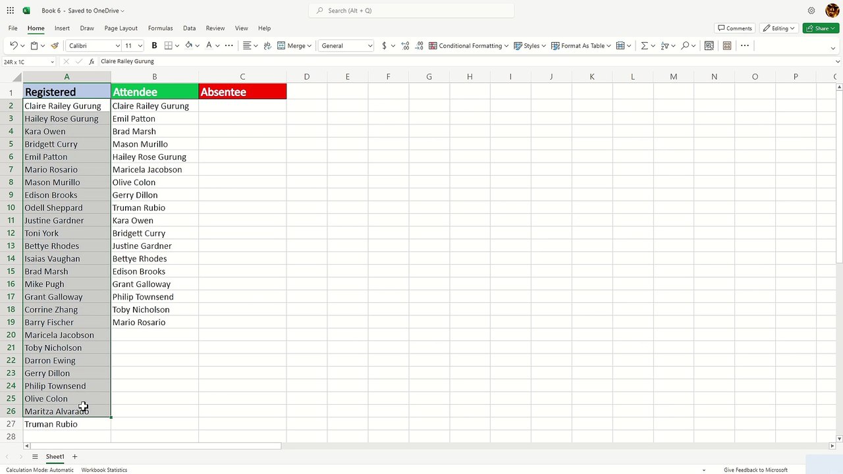Select the Format Painter brush
The height and width of the screenshot is (474, 843).
(55, 45)
